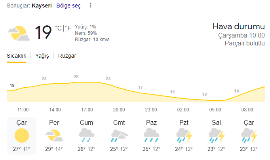Click the Paz 25° 12° forecast temperatures
270x160 pixels.
coord(151,149)
